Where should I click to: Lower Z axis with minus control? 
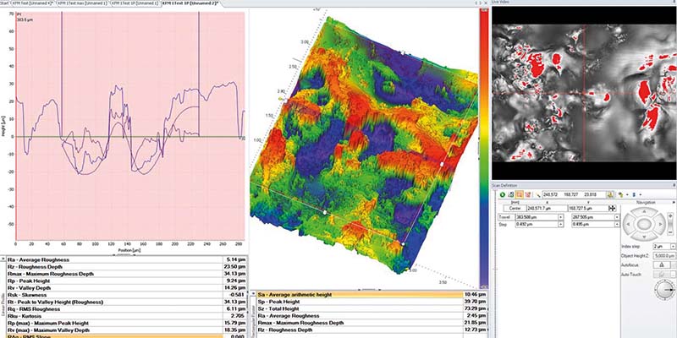tap(670, 232)
